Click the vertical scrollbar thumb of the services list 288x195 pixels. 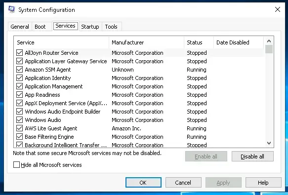(269, 49)
